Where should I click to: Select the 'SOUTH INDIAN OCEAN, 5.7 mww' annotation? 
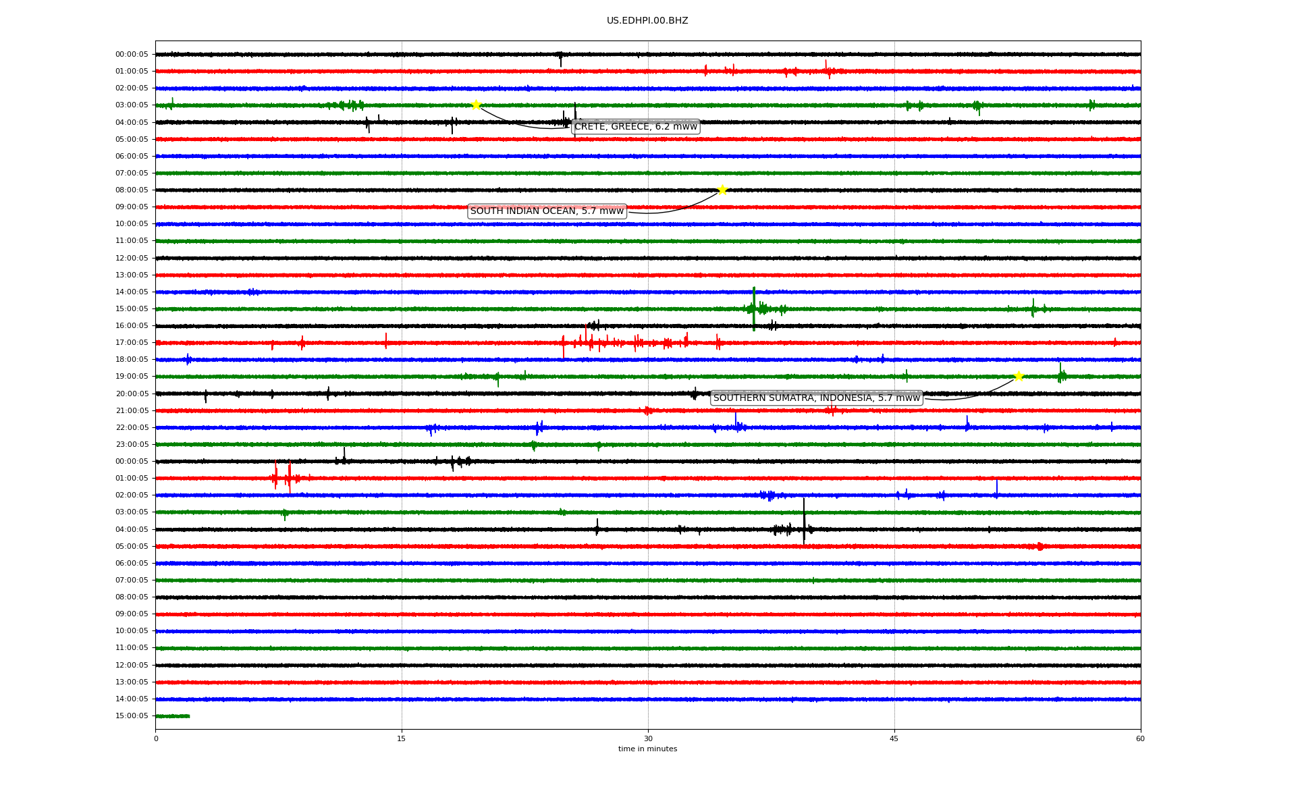[547, 211]
